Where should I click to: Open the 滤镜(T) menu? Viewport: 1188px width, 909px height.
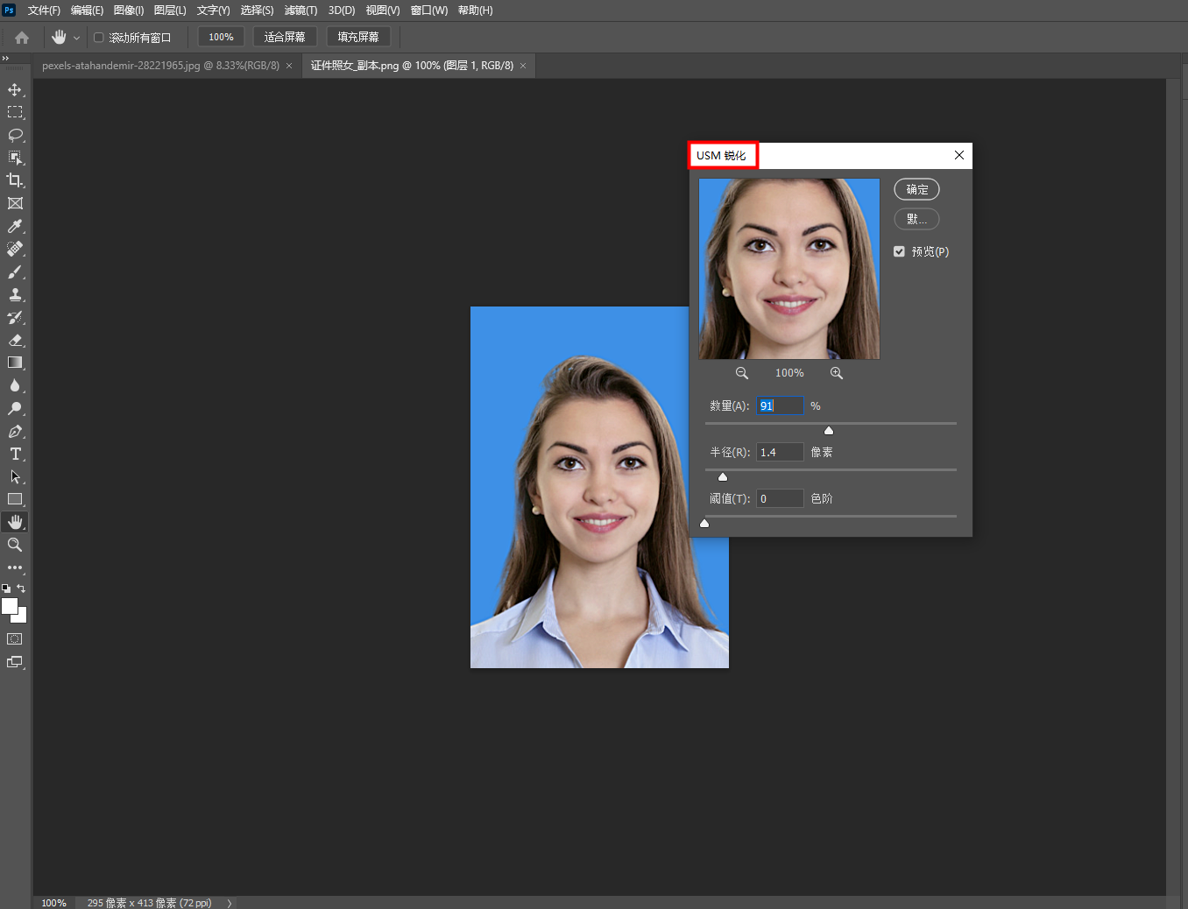pyautogui.click(x=301, y=11)
